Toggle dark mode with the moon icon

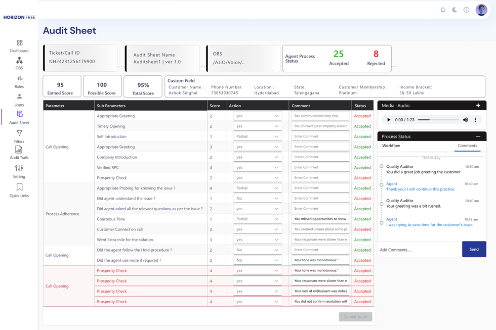pyautogui.click(x=454, y=10)
